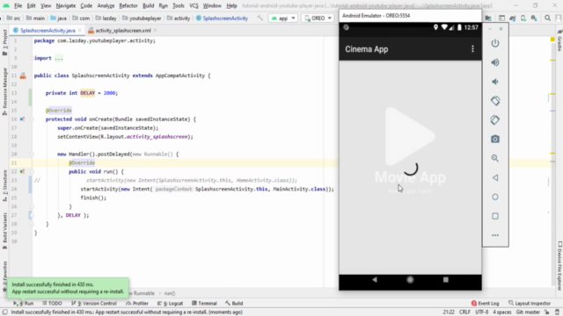Close the SplashscreenActivity.java tab

[x=80, y=31]
